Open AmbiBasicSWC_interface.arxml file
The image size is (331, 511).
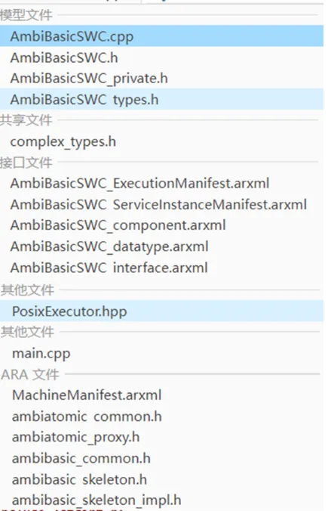(x=161, y=268)
